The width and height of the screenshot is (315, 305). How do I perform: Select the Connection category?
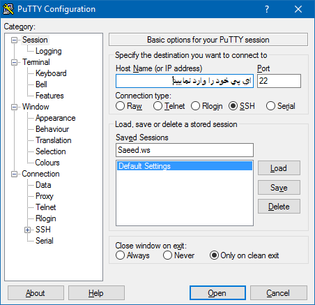coord(40,174)
